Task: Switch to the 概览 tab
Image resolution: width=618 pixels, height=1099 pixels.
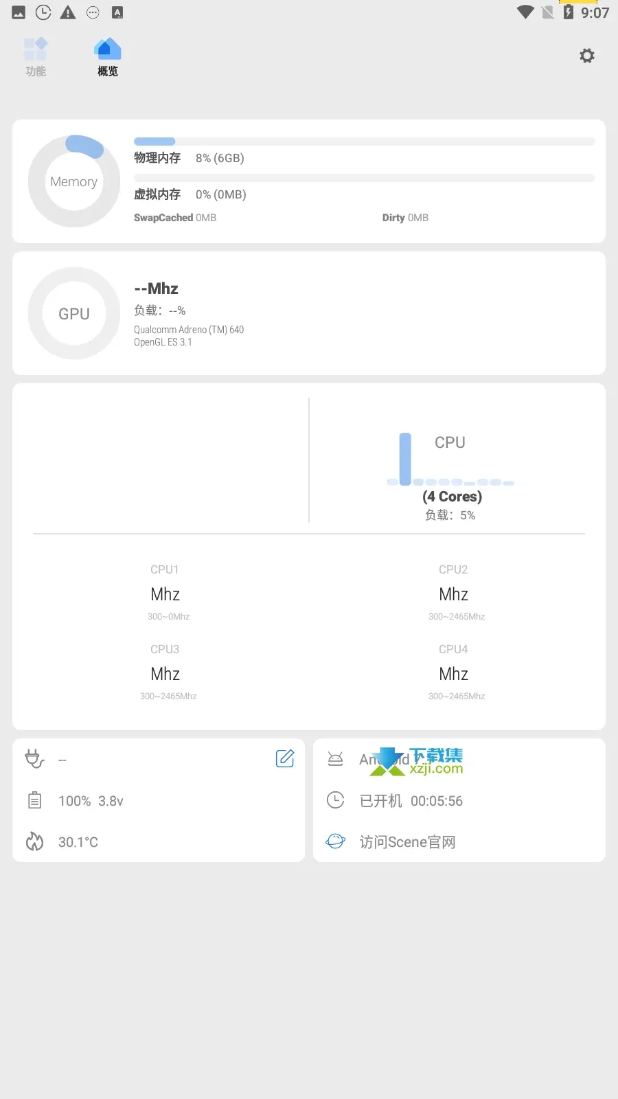Action: 107,56
